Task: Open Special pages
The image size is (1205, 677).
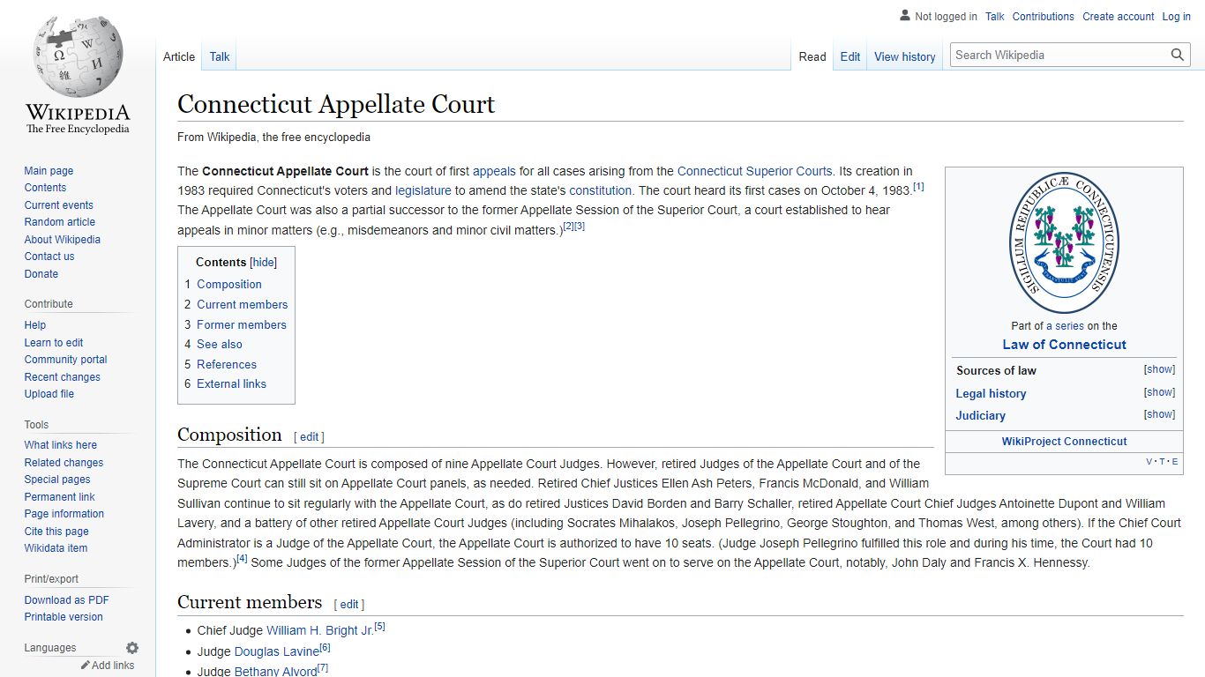Action: pos(57,480)
